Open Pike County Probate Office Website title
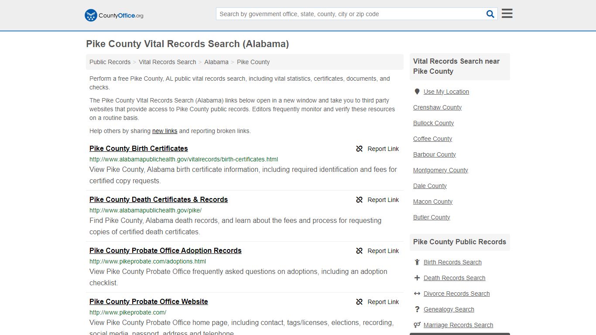The height and width of the screenshot is (335, 596). (x=149, y=301)
